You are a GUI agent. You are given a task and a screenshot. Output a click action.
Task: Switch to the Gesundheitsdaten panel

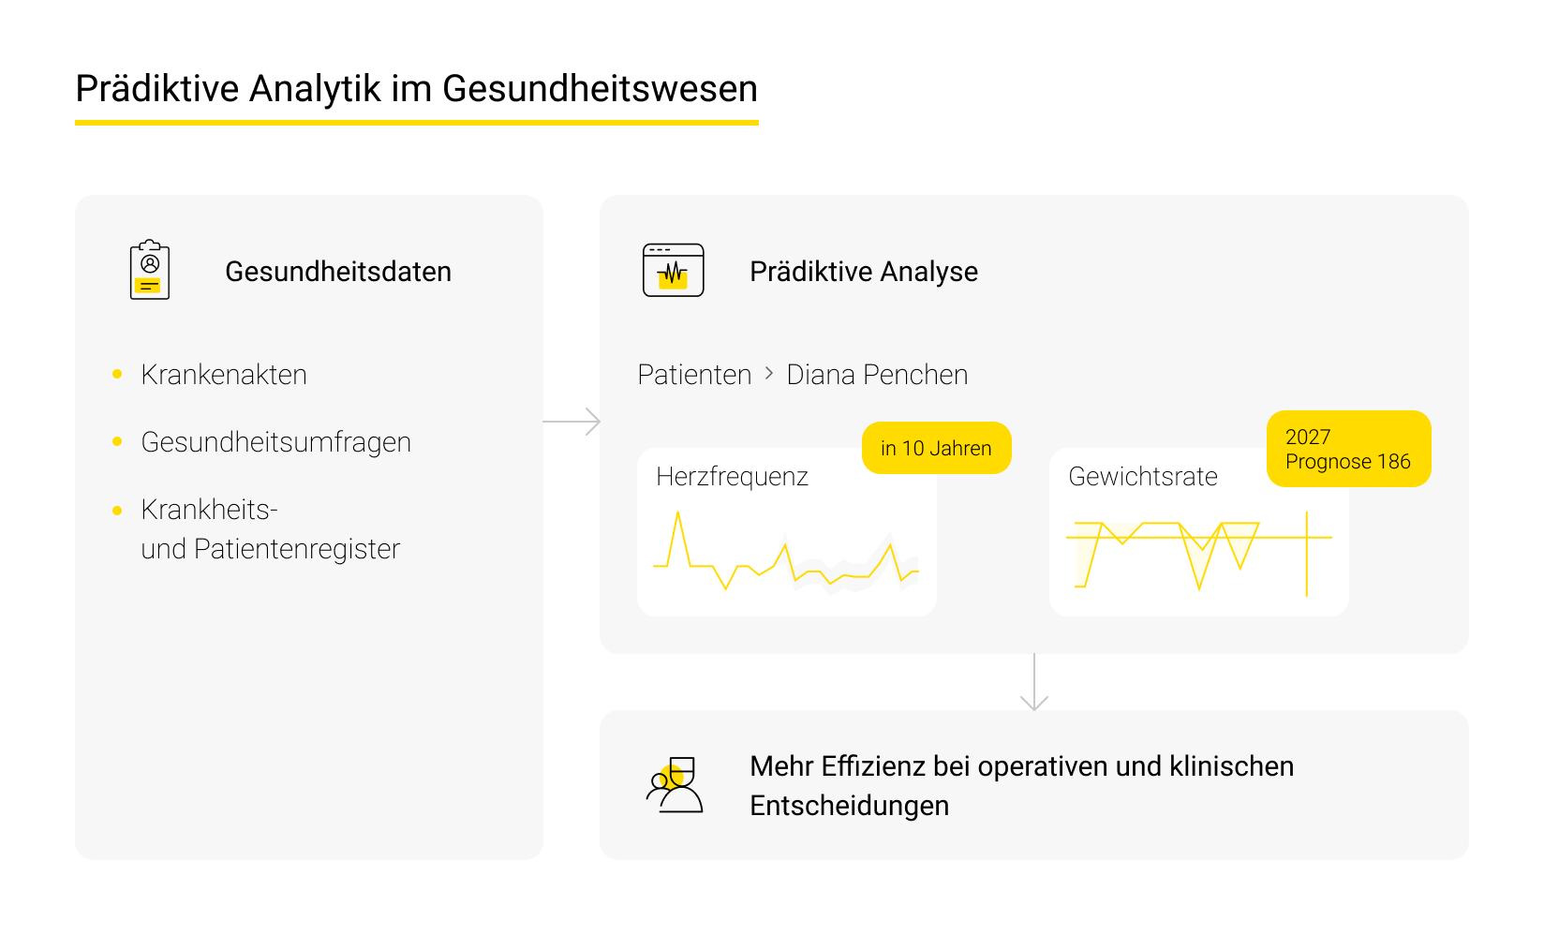338,271
